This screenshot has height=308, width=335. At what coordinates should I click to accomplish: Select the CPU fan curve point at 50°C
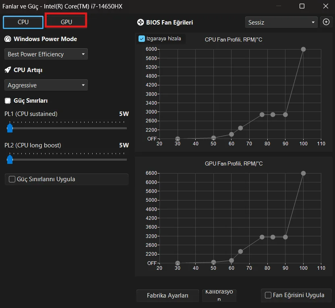point(213,138)
